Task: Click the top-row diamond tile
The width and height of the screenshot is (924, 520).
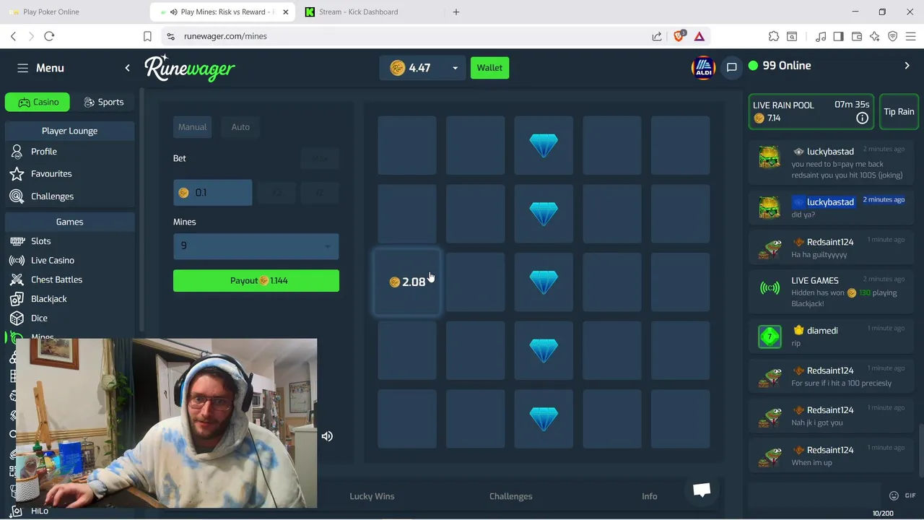Action: (x=544, y=145)
